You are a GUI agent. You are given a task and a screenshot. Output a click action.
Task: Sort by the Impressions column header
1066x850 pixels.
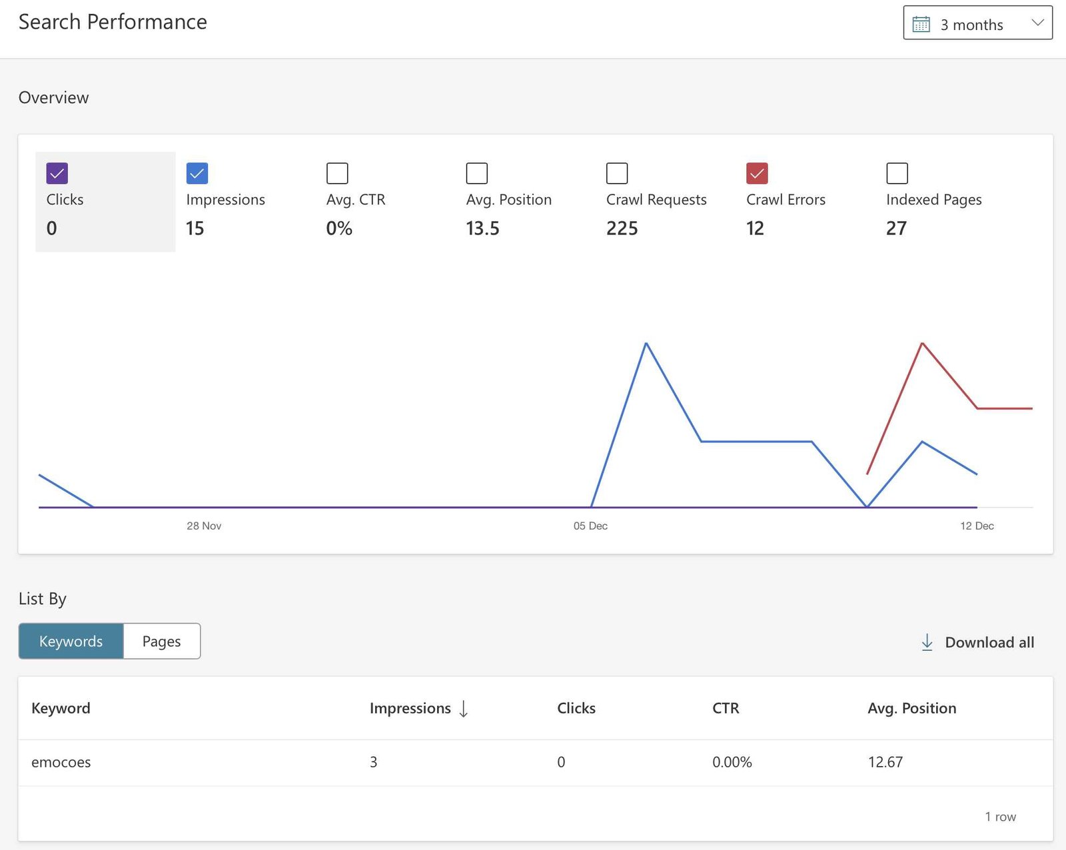[410, 708]
